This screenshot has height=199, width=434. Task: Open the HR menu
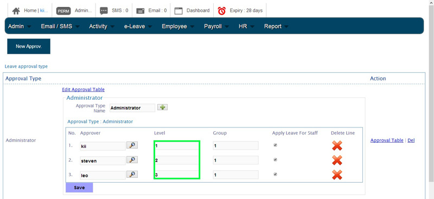[x=242, y=26]
